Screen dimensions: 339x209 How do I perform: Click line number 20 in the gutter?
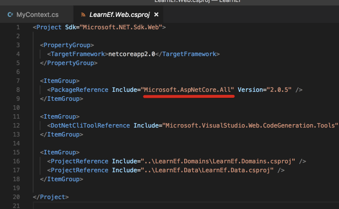point(16,197)
